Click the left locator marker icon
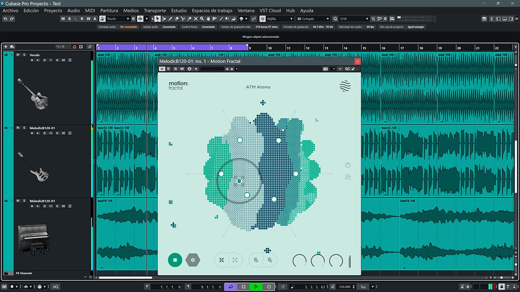The height and width of the screenshot is (292, 520). tap(147, 287)
